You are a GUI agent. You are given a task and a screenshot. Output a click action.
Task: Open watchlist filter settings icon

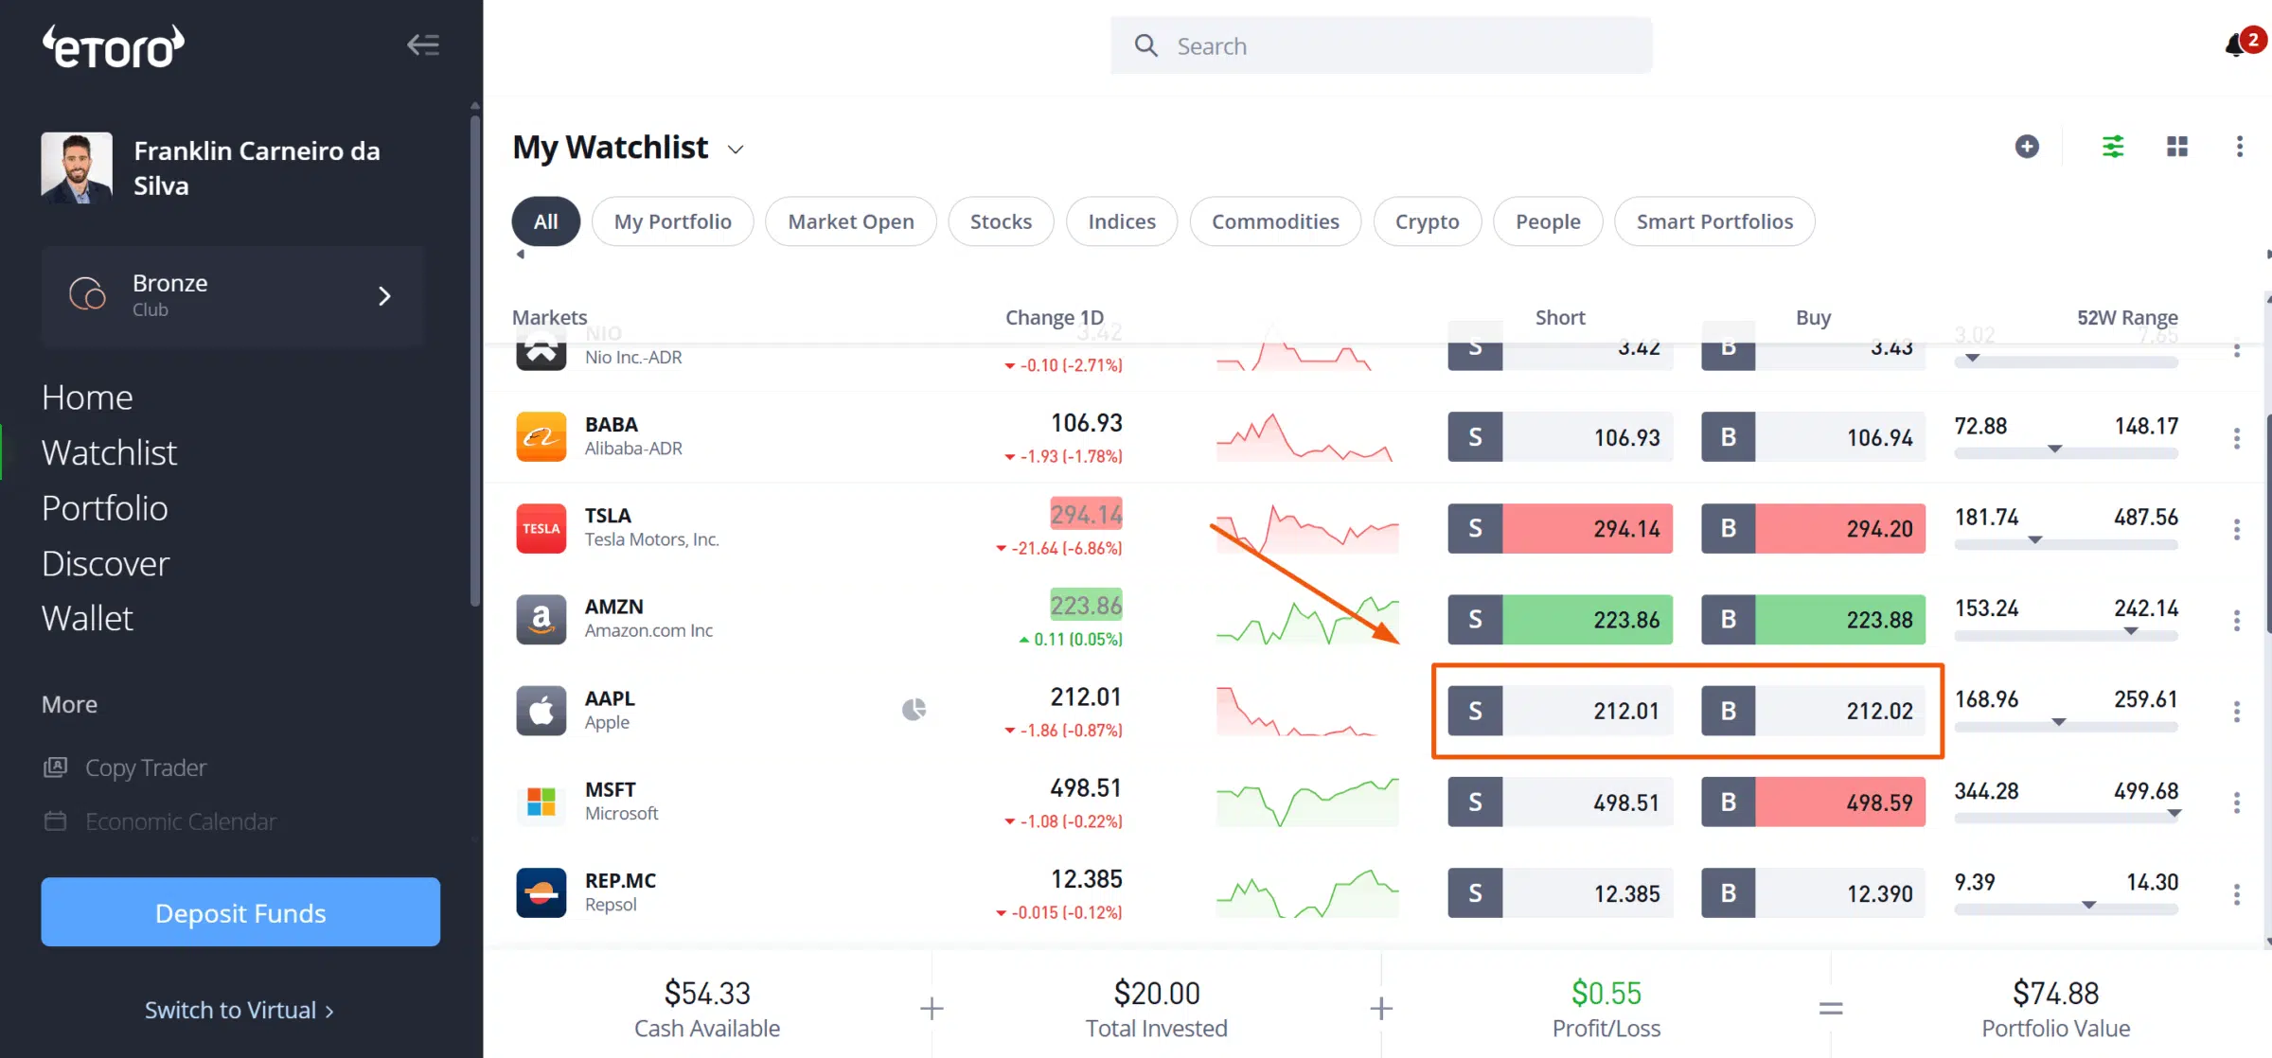tap(2113, 147)
